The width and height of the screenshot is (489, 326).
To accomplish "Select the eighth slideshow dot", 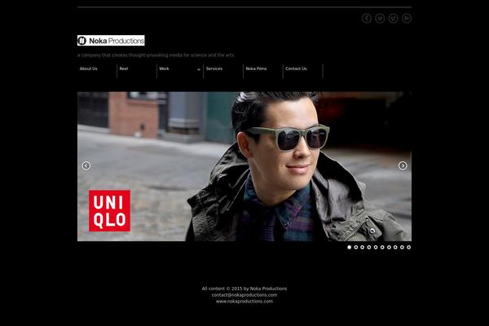I will [395, 247].
